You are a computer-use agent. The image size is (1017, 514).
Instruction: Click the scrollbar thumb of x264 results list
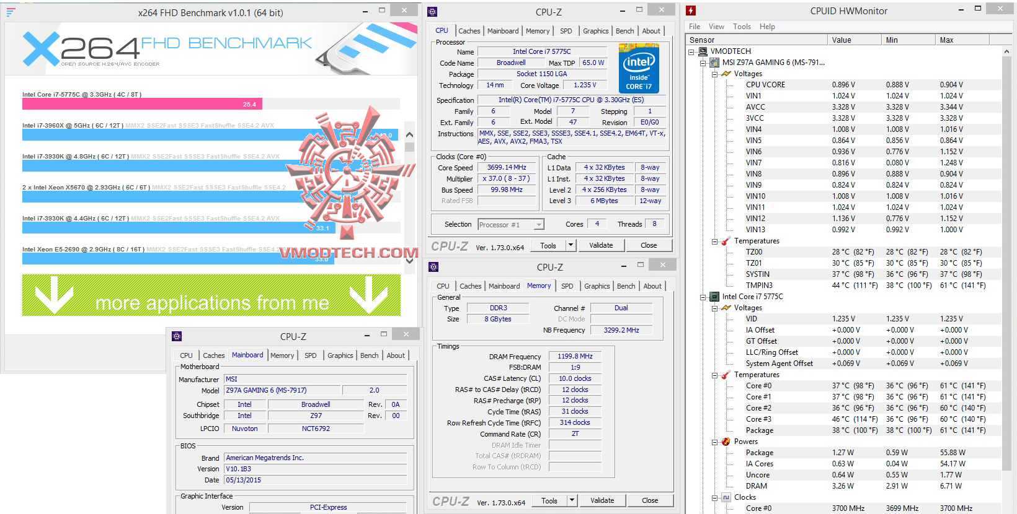coord(409,147)
